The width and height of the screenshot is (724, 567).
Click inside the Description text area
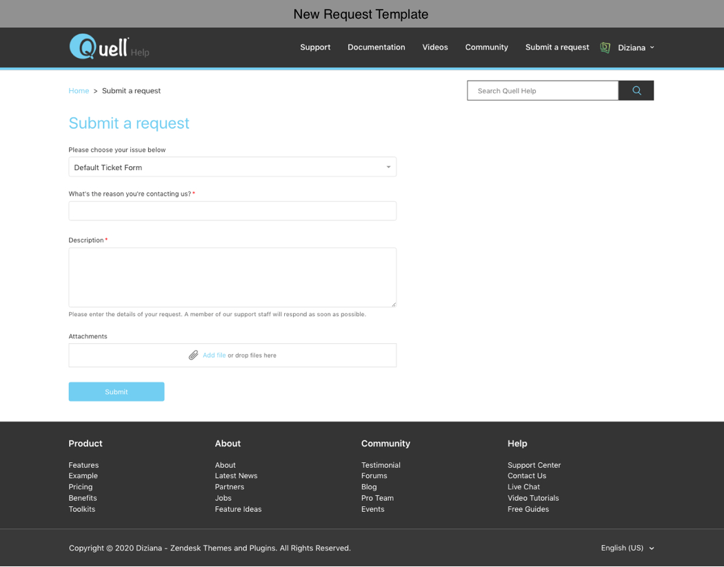coord(232,277)
